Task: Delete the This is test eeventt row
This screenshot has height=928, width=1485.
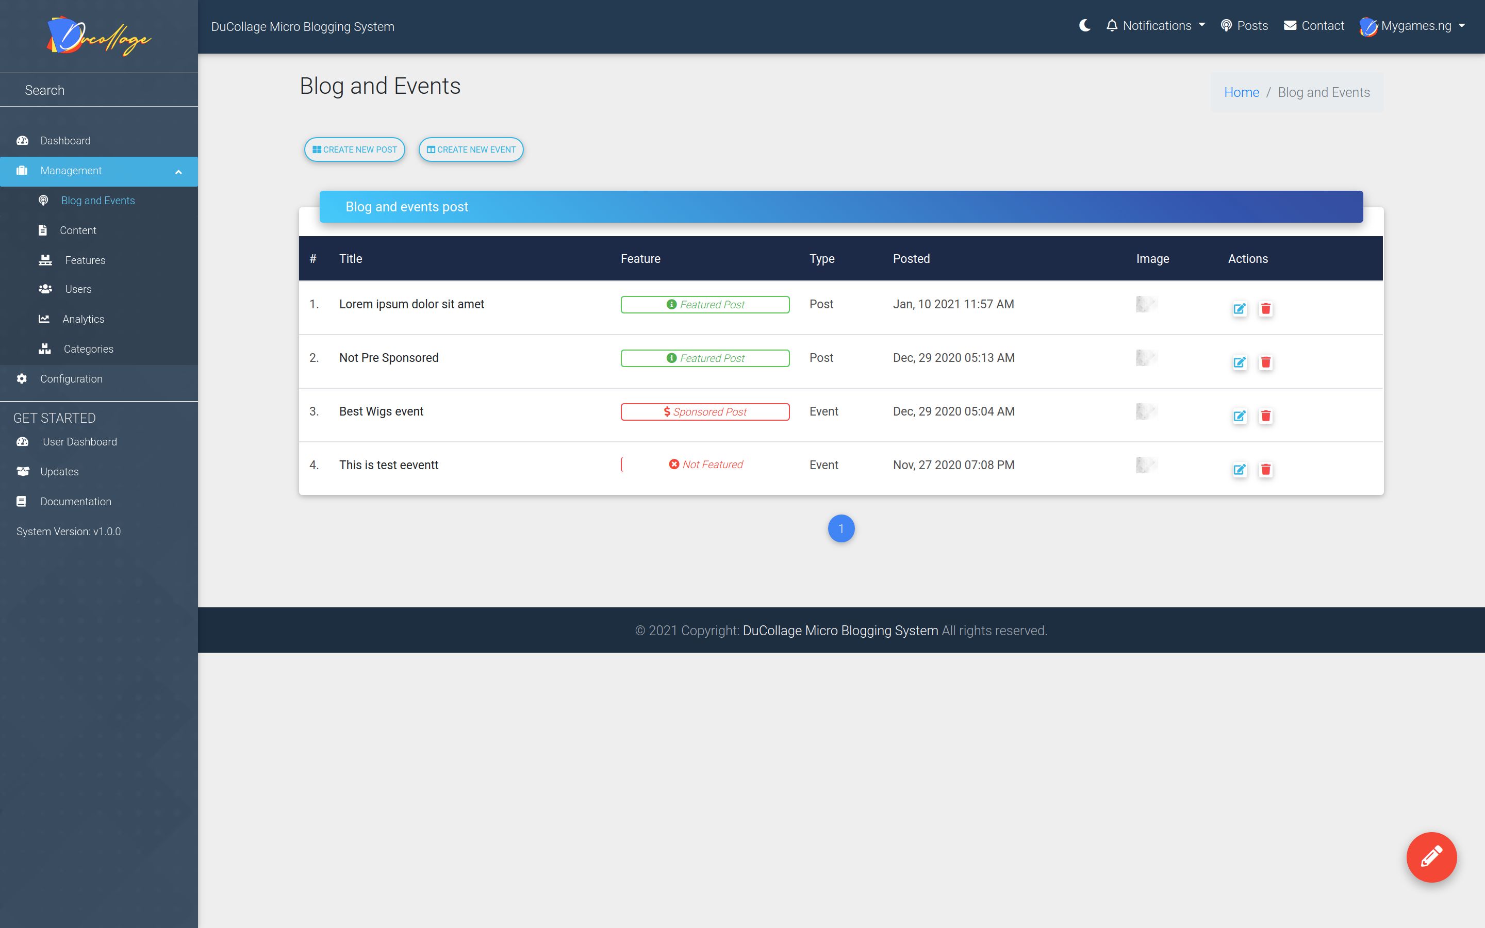Action: click(1265, 470)
